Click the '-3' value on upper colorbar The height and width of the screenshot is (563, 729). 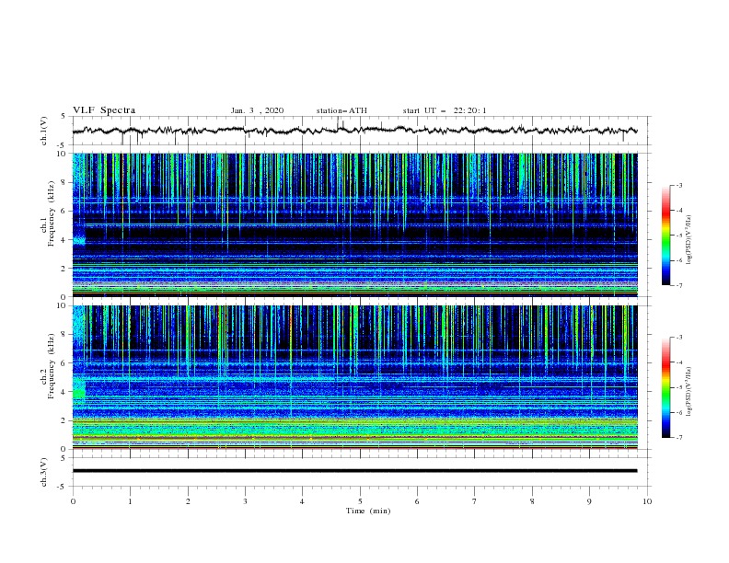[678, 185]
